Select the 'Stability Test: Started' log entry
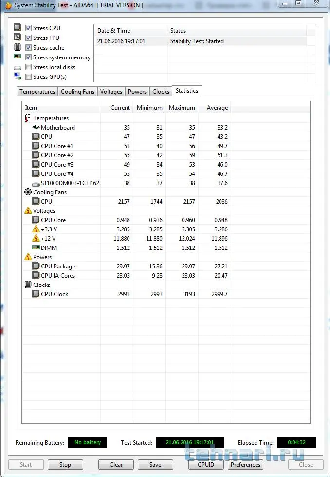 [201, 41]
